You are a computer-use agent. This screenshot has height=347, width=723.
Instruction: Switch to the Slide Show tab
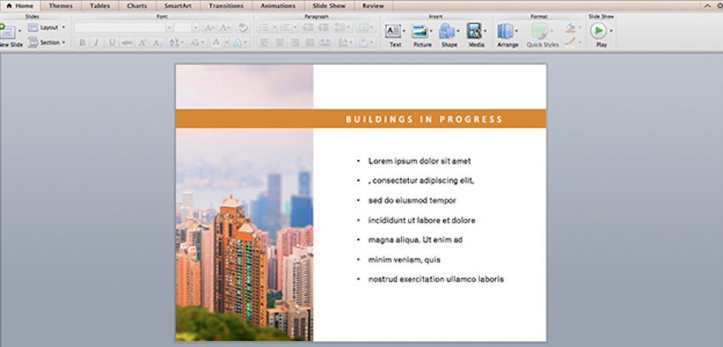click(329, 6)
